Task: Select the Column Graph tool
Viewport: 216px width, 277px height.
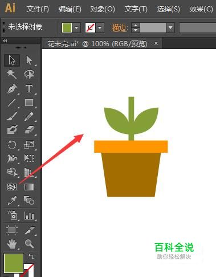Action: pos(29,215)
